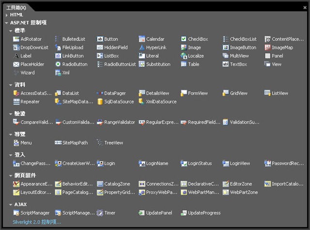Select the RadioButtonList label
Screen dimensions: 310x230
[x=120, y=64]
